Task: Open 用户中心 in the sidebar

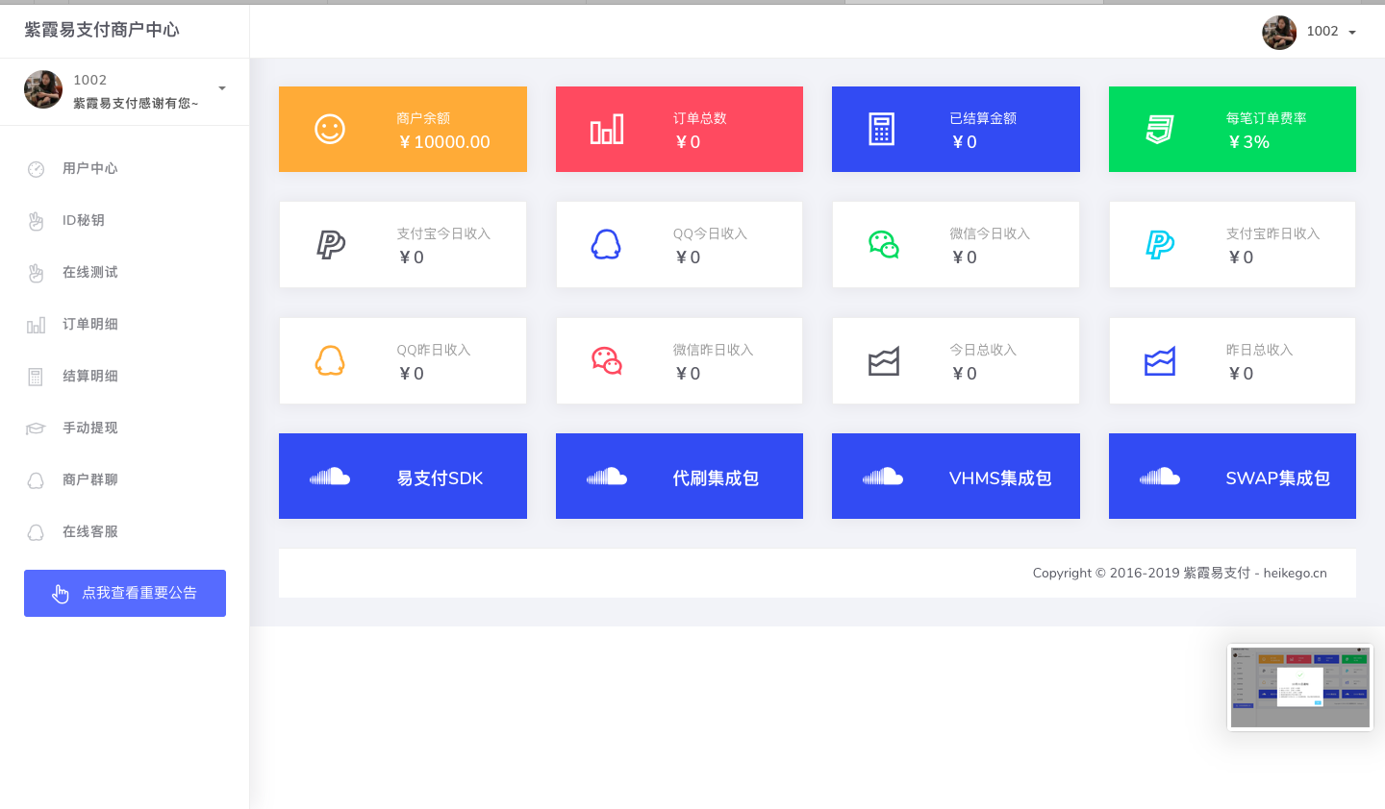Action: (x=89, y=169)
